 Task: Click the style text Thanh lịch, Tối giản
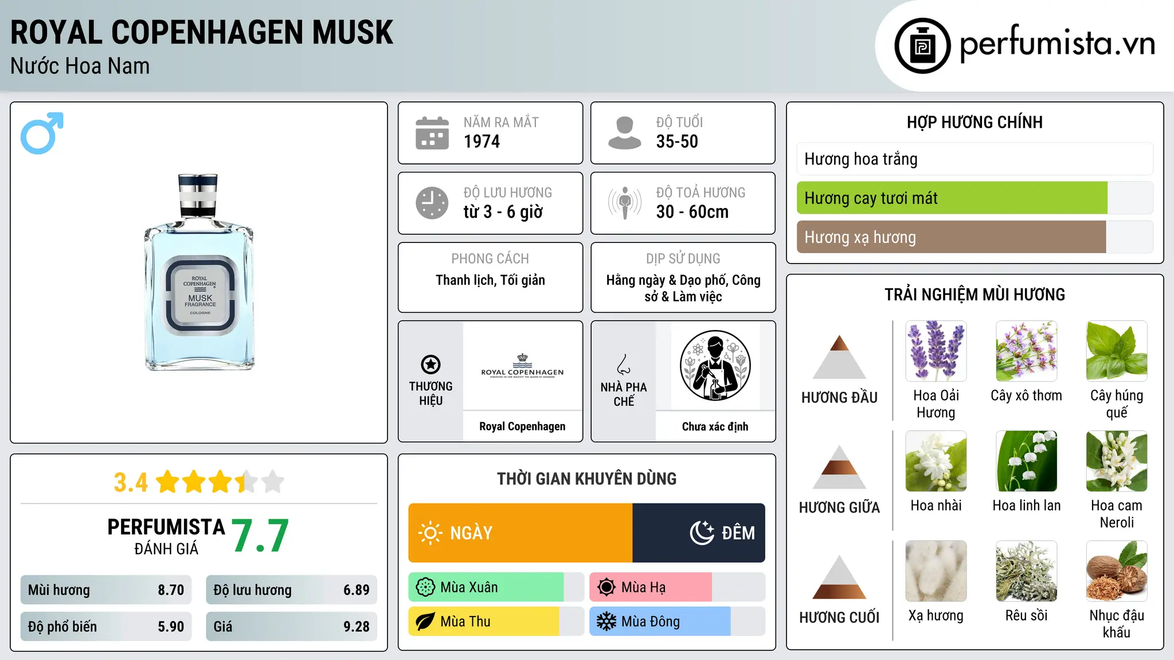coord(490,280)
